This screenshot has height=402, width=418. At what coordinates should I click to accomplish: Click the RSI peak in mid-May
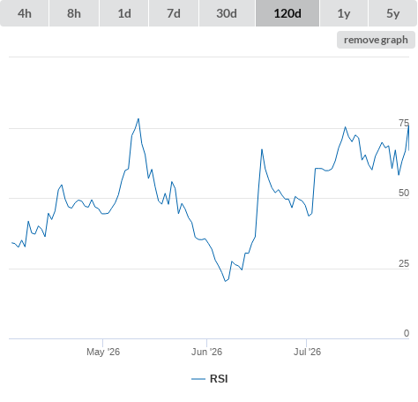pyautogui.click(x=138, y=118)
